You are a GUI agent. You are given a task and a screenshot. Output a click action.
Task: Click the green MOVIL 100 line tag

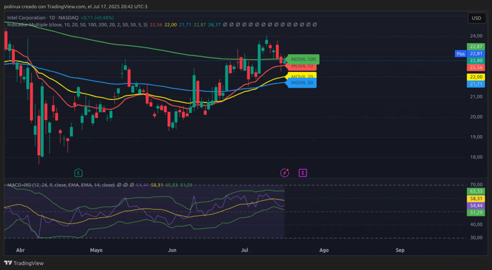point(303,59)
